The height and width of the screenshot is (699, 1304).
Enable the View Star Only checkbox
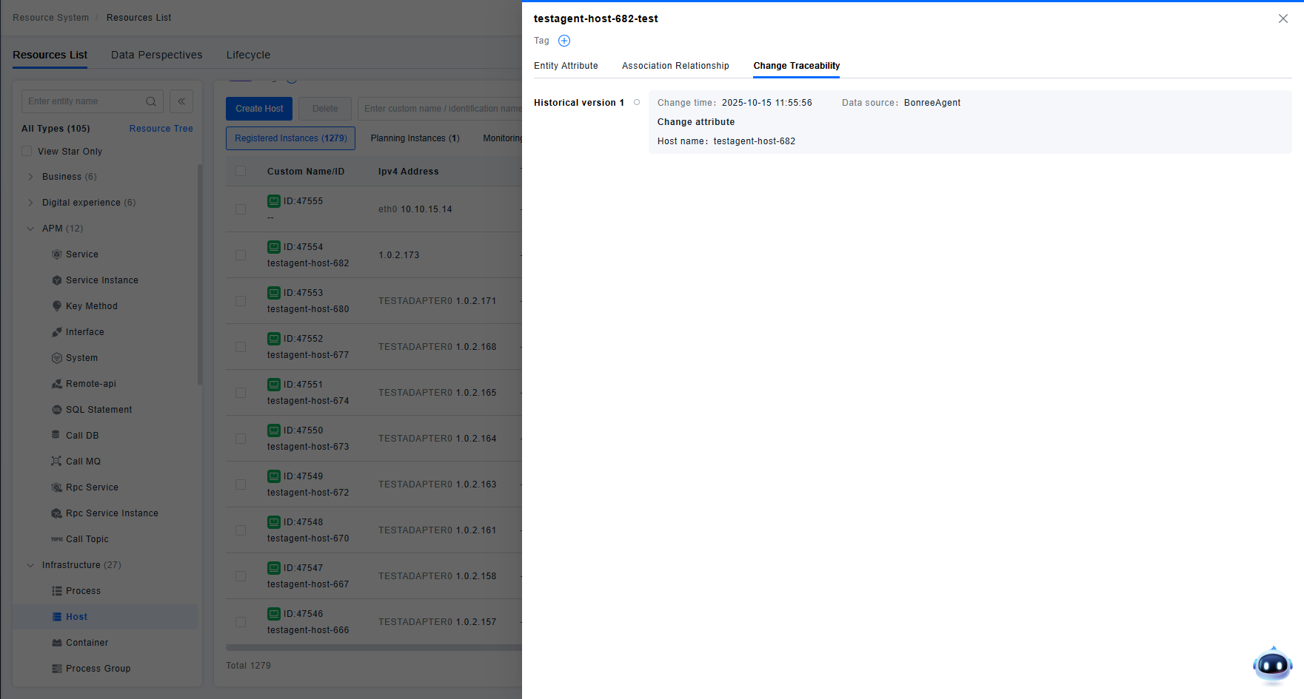(x=27, y=151)
